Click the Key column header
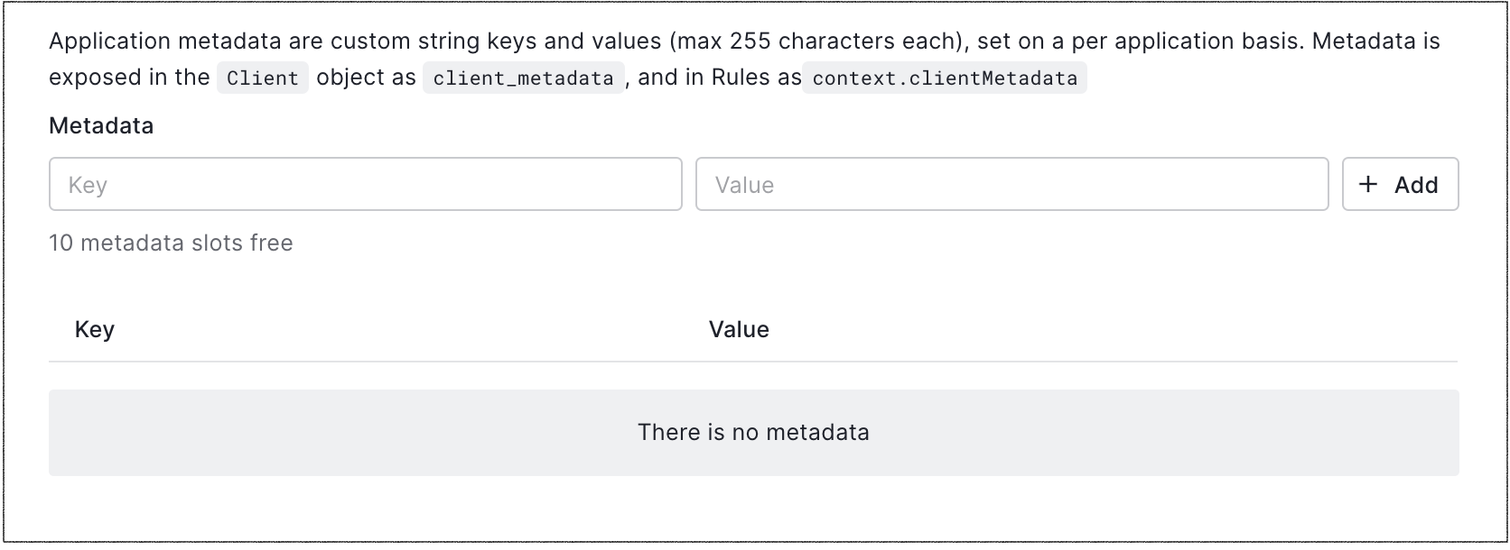 click(x=95, y=330)
